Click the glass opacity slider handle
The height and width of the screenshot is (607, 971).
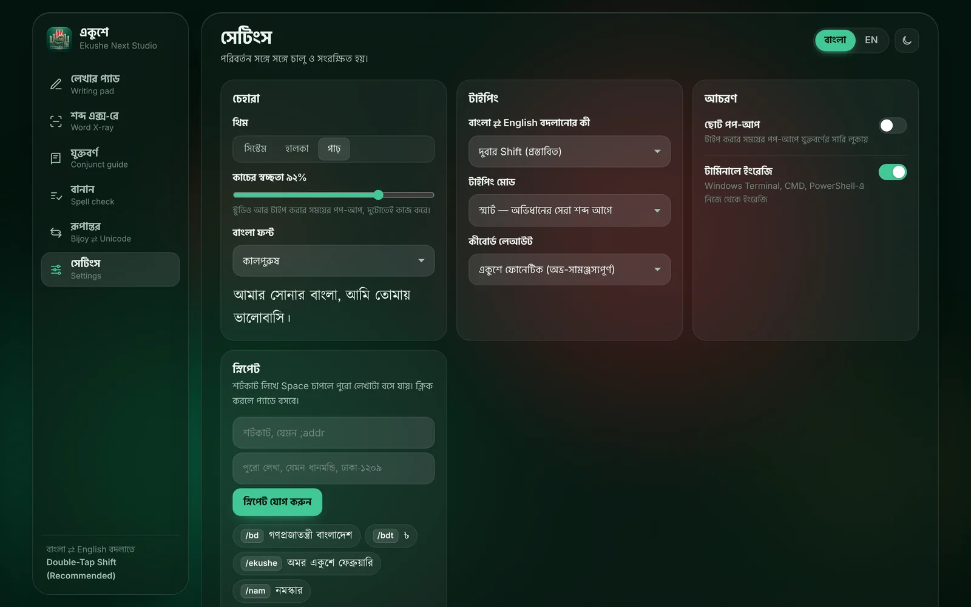pos(378,195)
